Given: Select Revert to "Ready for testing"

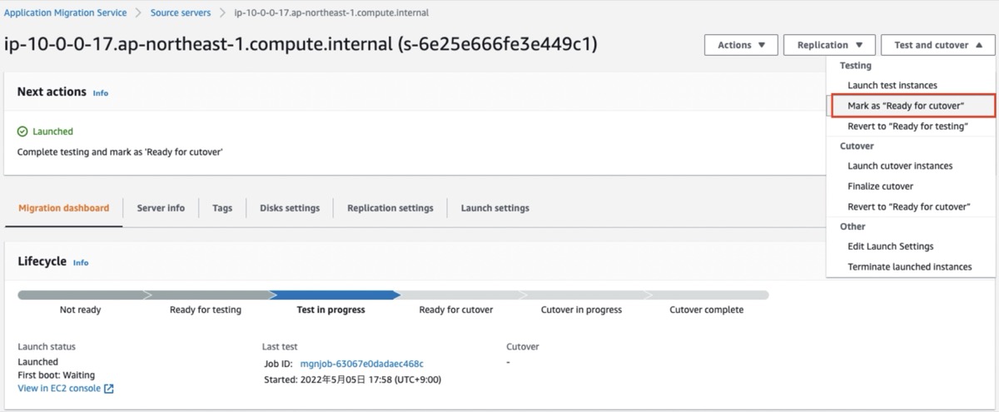Looking at the screenshot, I should pos(907,127).
